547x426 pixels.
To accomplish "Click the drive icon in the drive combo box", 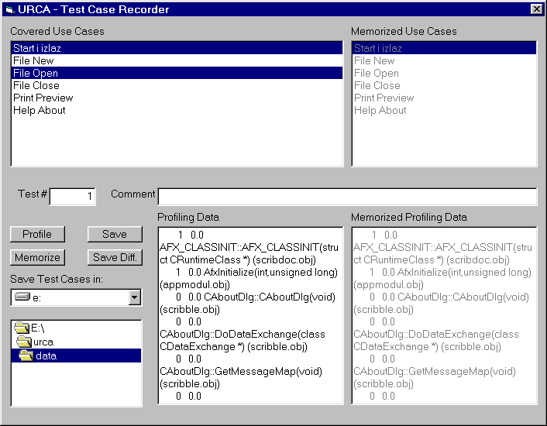I will pos(22,297).
